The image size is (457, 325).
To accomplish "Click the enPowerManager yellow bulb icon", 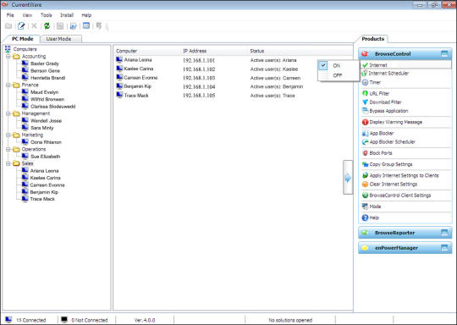I will [365, 248].
